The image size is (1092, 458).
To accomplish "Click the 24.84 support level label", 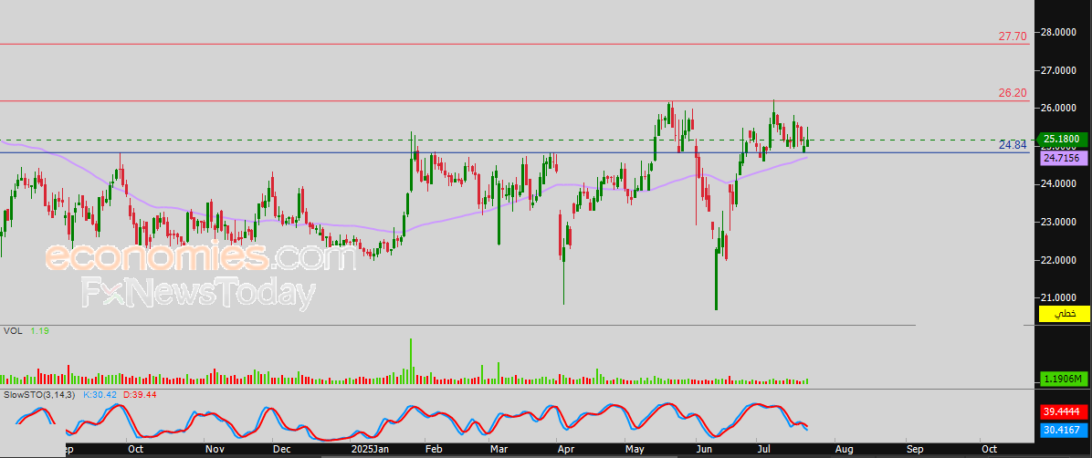I will [x=1013, y=145].
